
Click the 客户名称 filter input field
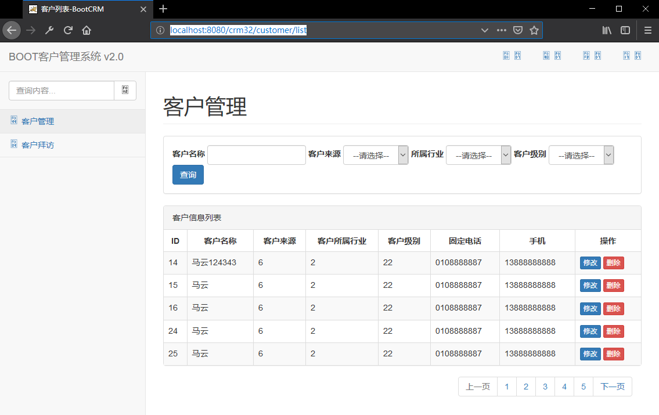pos(257,155)
